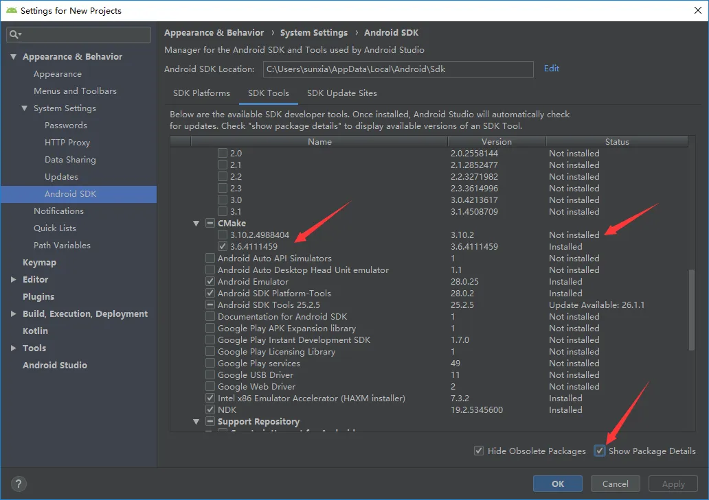The height and width of the screenshot is (500, 709).
Task: Check the Android Auto API Simulators box
Action: tap(210, 258)
